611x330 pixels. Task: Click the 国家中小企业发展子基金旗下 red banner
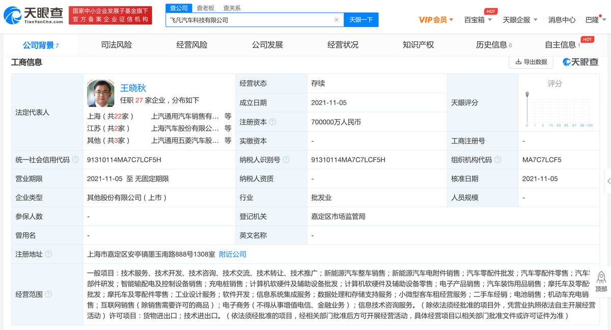pyautogui.click(x=110, y=15)
